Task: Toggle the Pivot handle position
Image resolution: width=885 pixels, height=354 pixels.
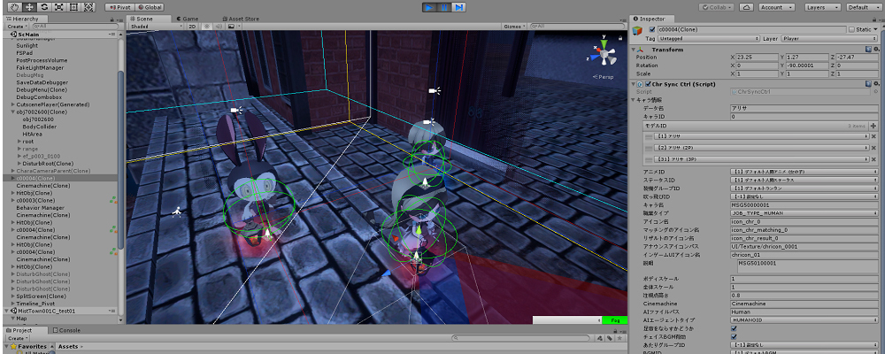Action: click(x=120, y=7)
